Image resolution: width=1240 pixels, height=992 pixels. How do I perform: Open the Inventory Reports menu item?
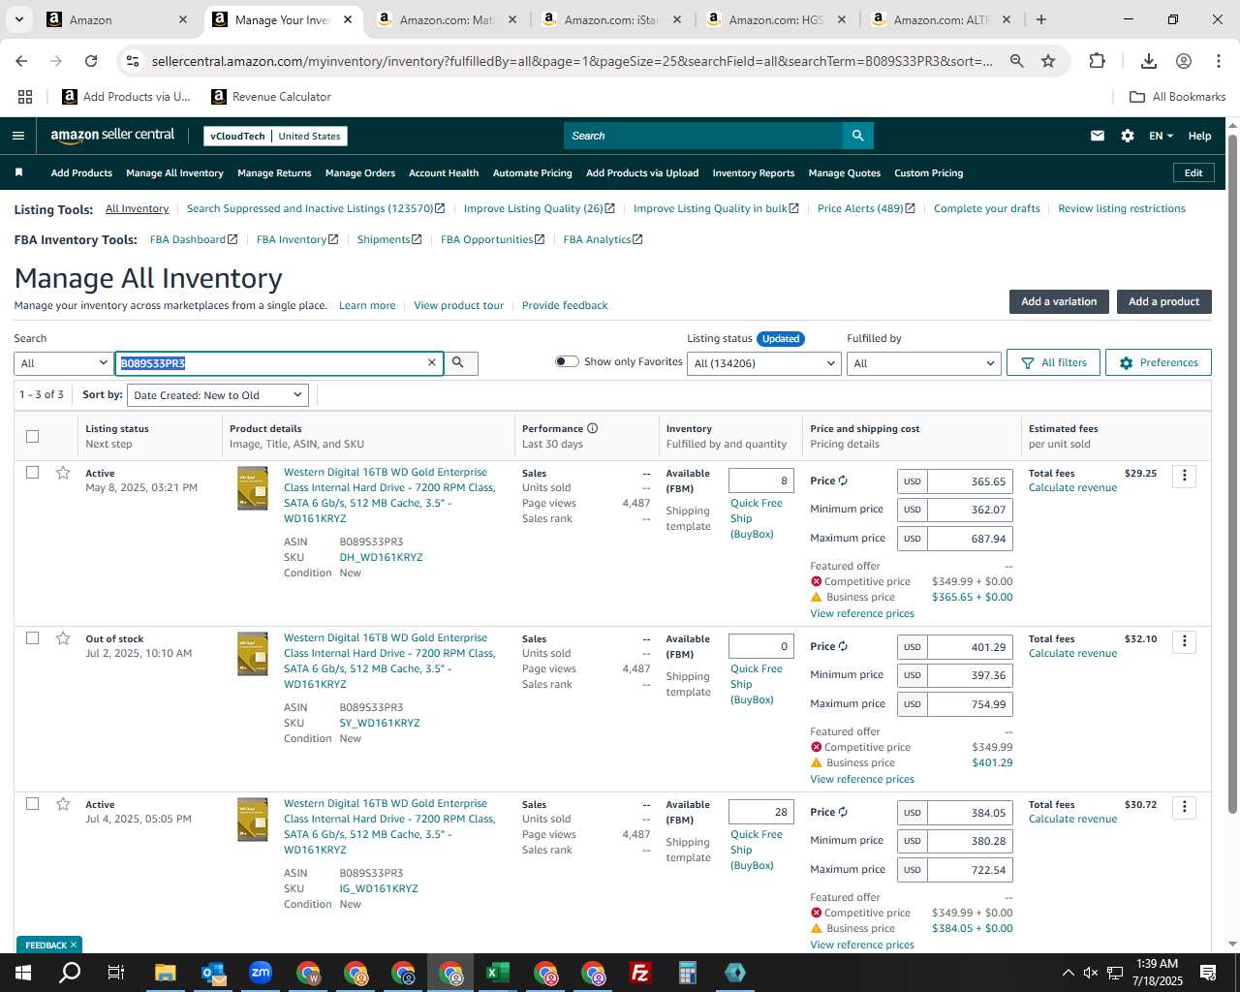753,173
